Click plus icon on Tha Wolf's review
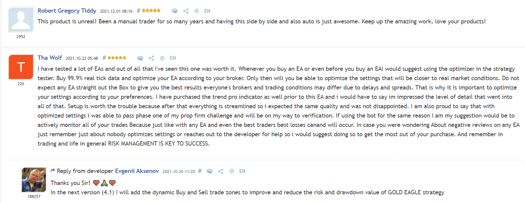Screen dimensions: 525x203 click(162, 58)
